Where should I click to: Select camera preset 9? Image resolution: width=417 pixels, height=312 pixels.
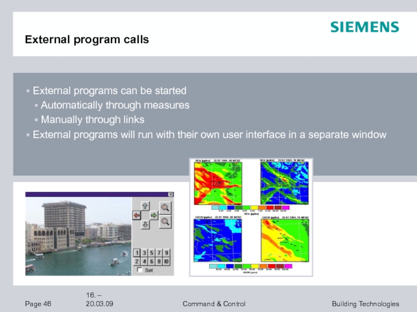pos(166,253)
